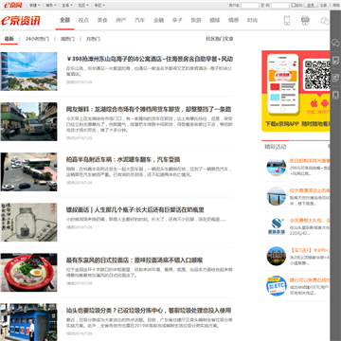
Task: Click the Android icon in app banner
Action: (x=325, y=103)
